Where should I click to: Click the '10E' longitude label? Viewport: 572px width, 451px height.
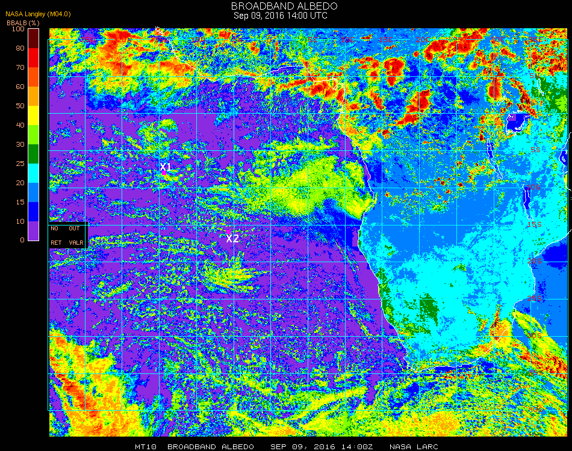[x=348, y=40]
